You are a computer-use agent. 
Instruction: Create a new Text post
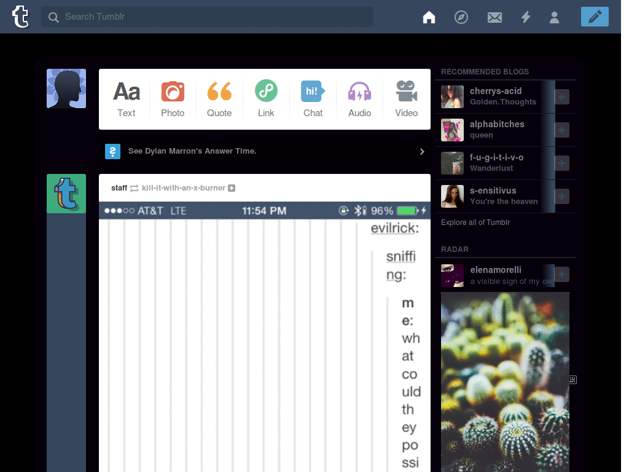click(127, 99)
